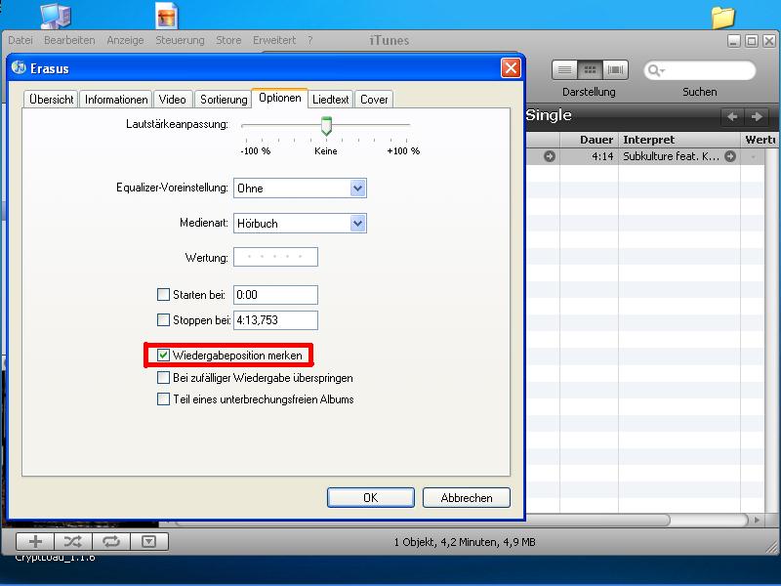Click the Lautstärkeanpassung slider thumb
781x586 pixels.
tap(326, 126)
